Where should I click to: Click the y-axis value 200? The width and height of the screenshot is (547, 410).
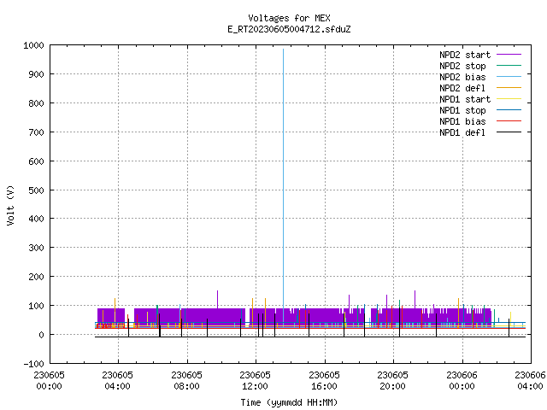[36, 277]
